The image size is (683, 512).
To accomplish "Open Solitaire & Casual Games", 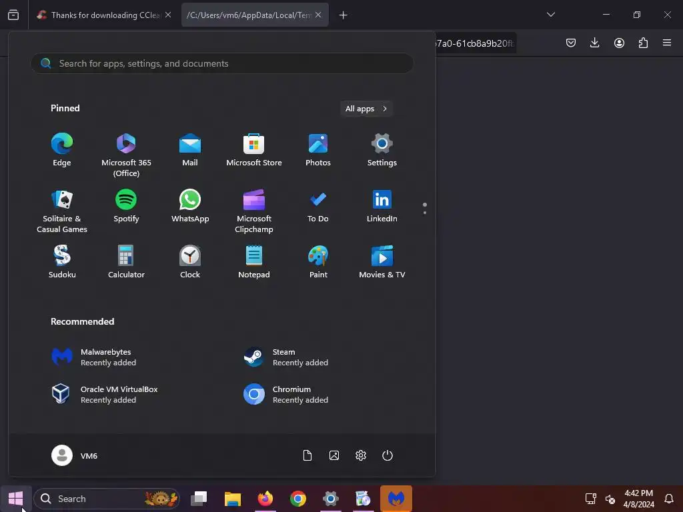I will pyautogui.click(x=62, y=211).
